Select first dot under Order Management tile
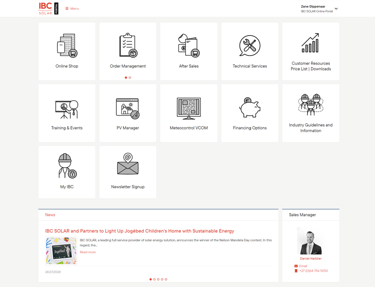375x287 pixels. (126, 78)
